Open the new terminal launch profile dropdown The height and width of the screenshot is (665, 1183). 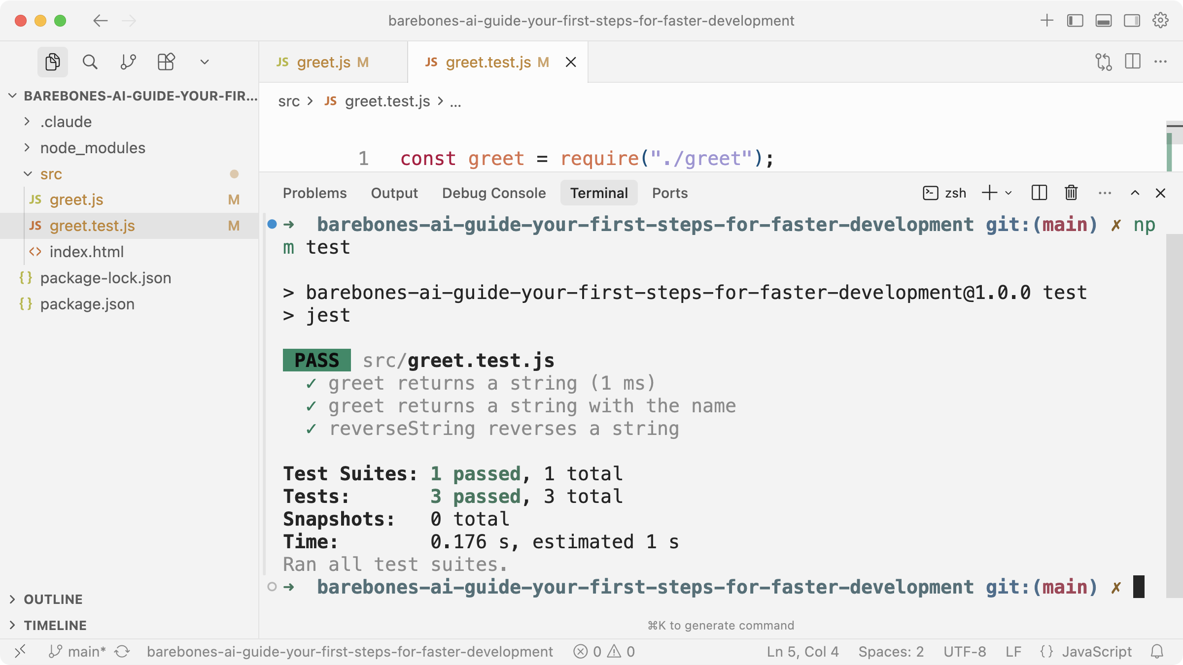point(1009,193)
